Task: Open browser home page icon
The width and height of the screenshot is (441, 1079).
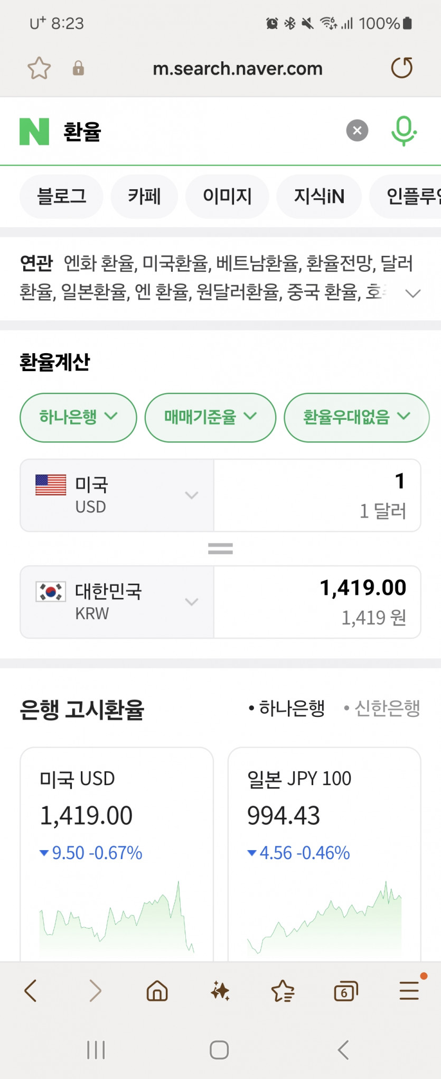Action: [x=157, y=991]
